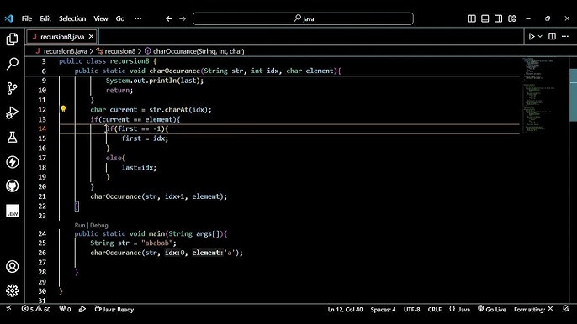
Task: Open the Accounts icon
Action: tap(12, 266)
